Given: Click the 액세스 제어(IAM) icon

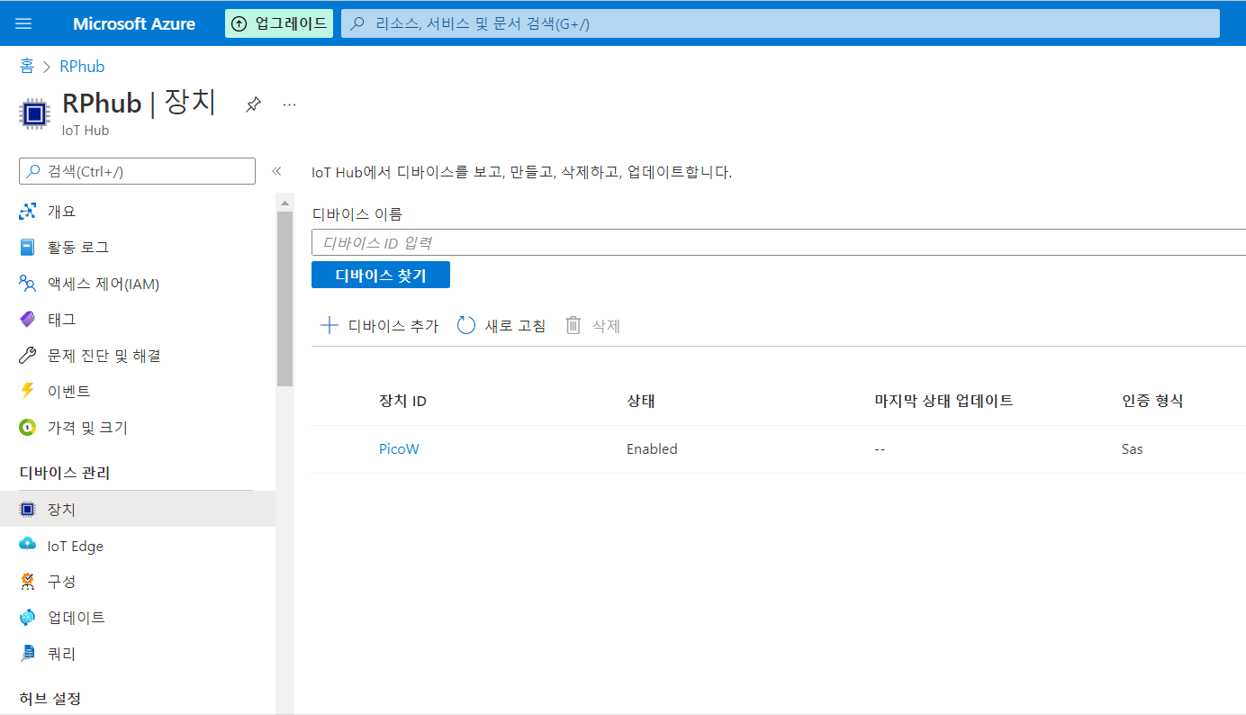Looking at the screenshot, I should 28,284.
